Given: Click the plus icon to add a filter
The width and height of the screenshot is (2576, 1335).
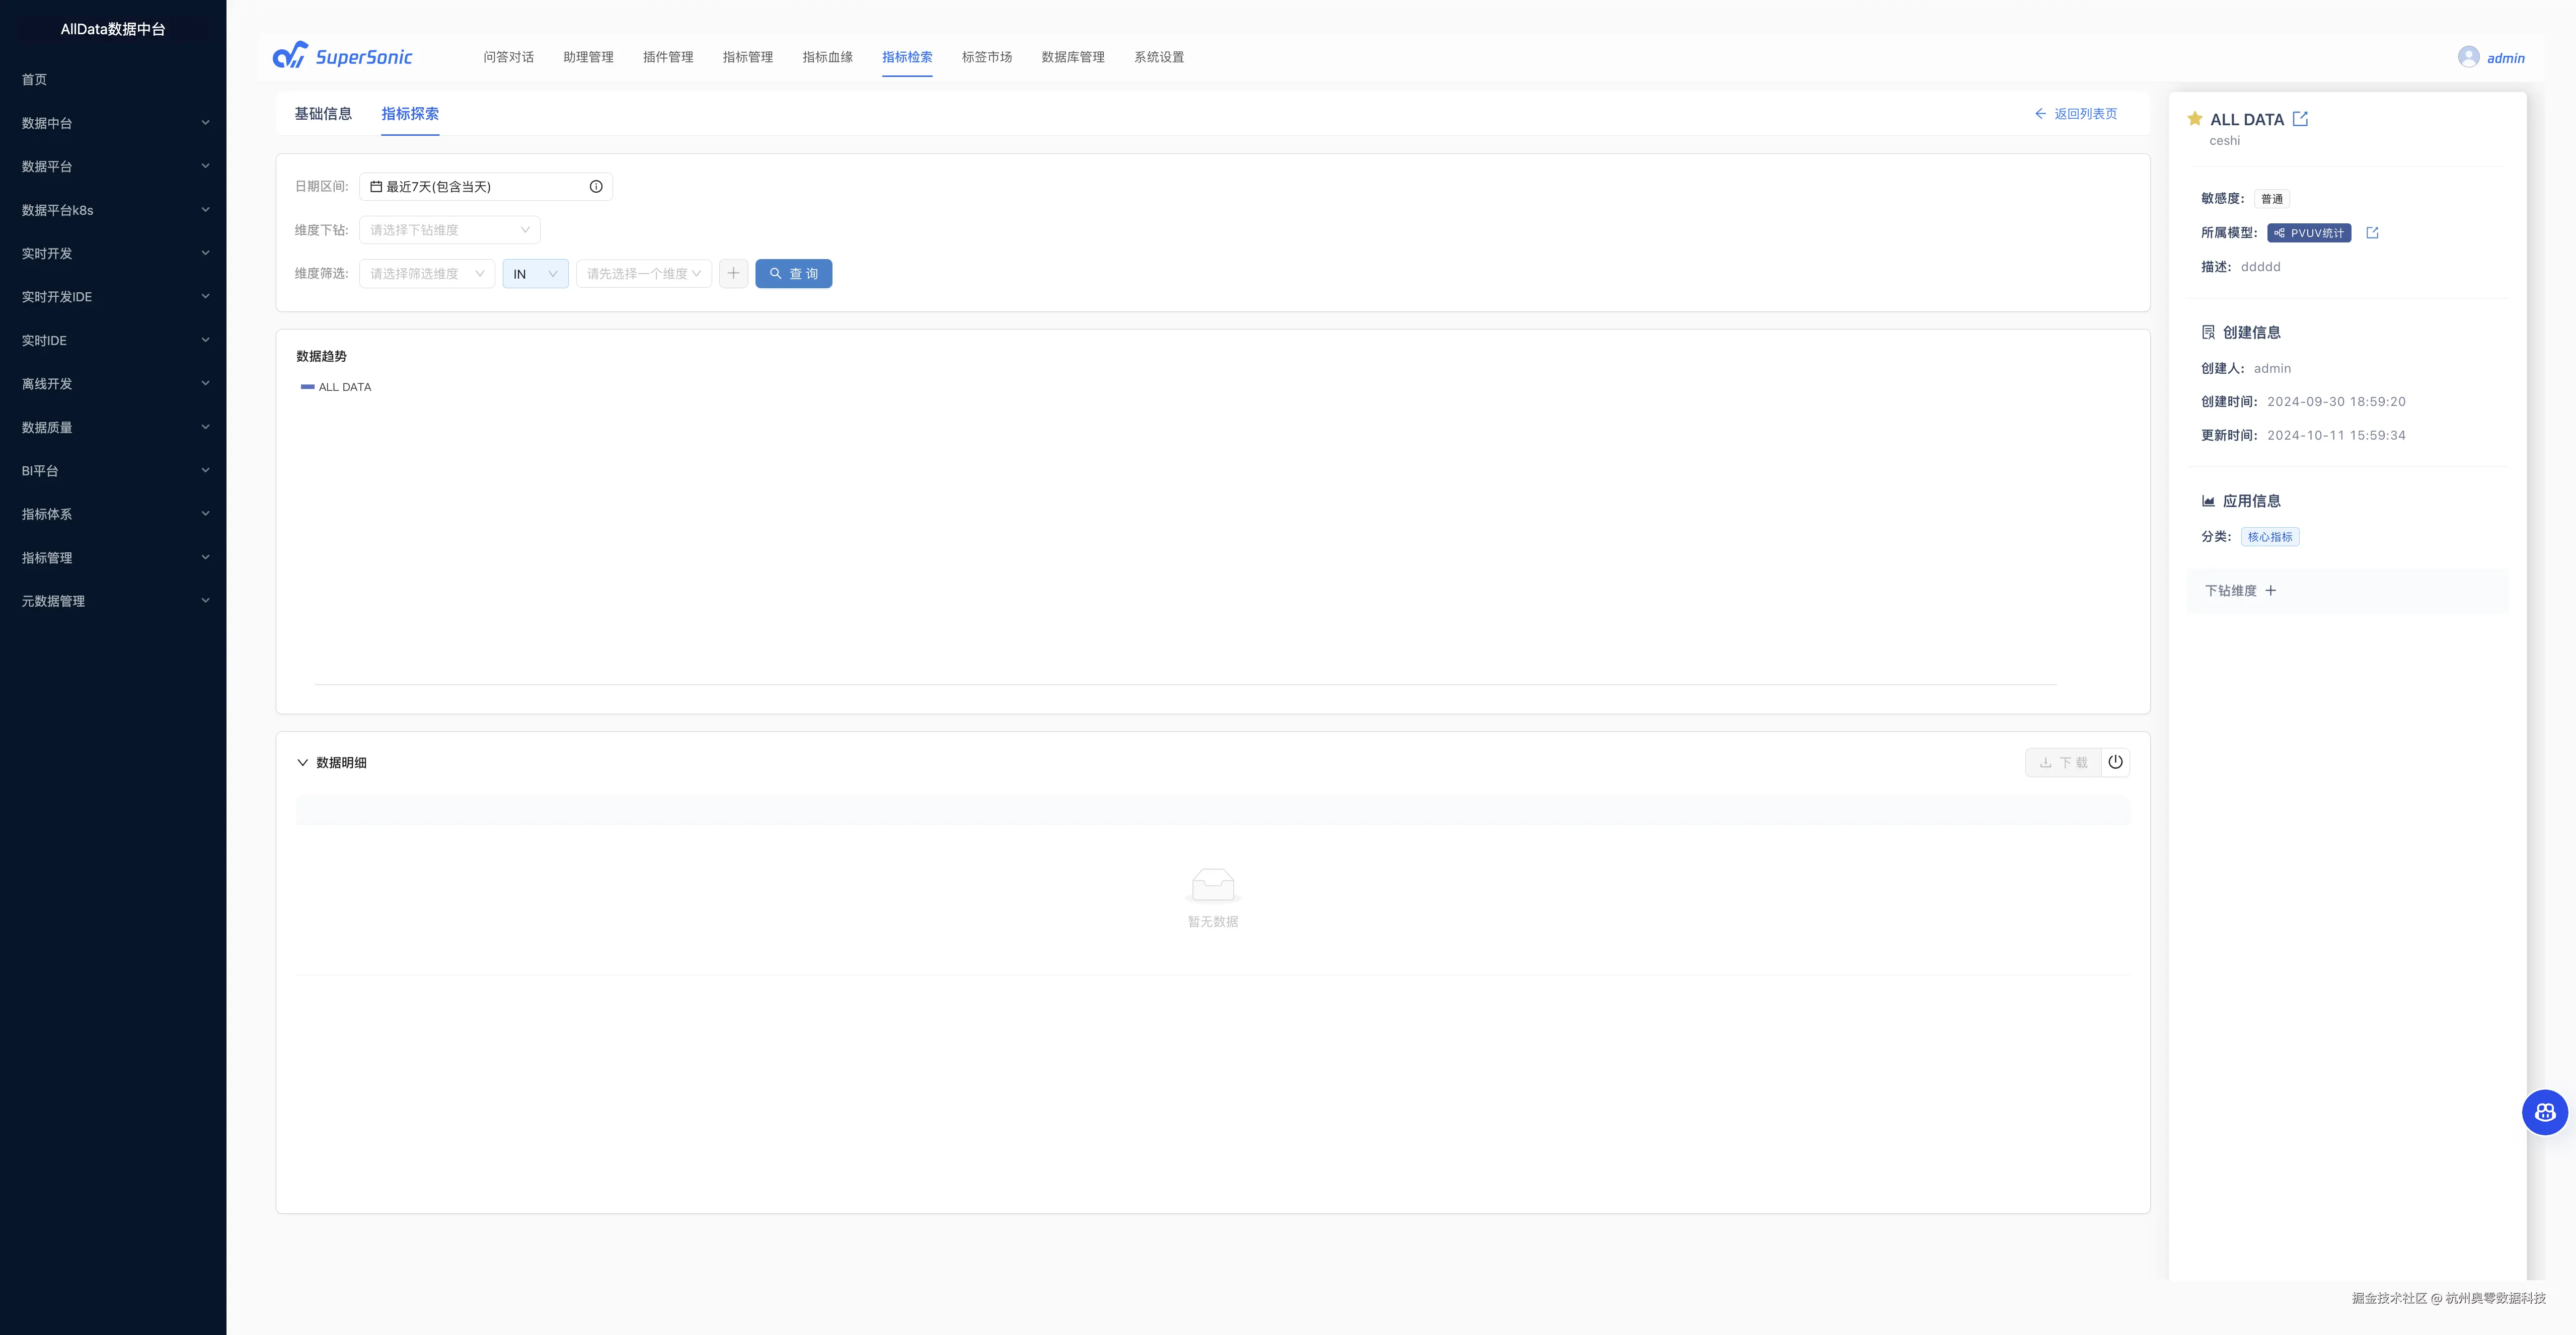Looking at the screenshot, I should (x=733, y=274).
